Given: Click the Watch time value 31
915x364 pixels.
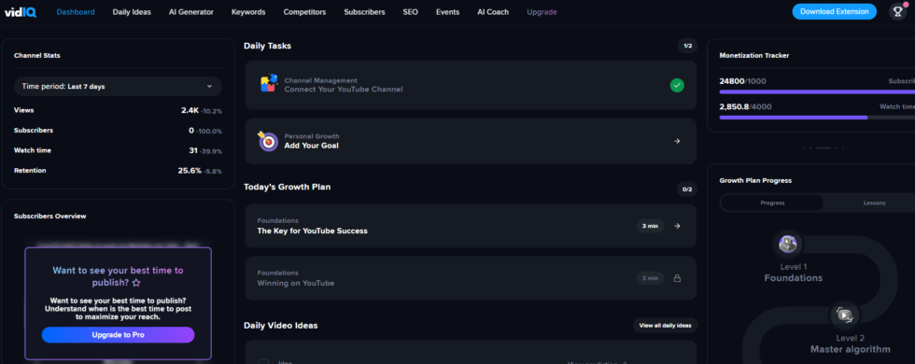Looking at the screenshot, I should click(x=193, y=150).
